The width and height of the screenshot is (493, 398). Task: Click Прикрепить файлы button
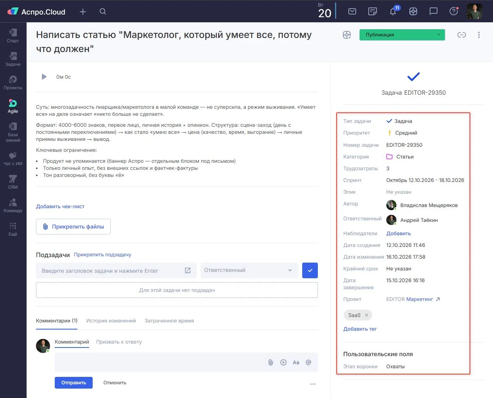coord(73,227)
